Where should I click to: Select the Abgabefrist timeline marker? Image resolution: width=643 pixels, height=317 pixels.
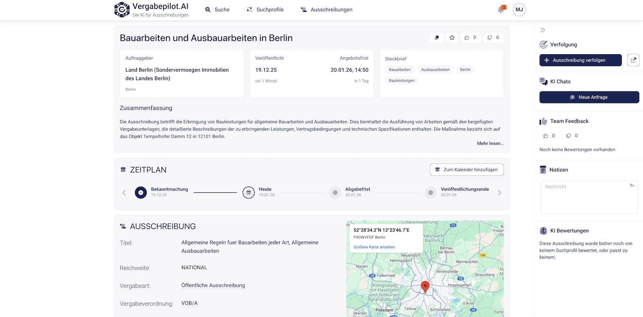pyautogui.click(x=335, y=193)
